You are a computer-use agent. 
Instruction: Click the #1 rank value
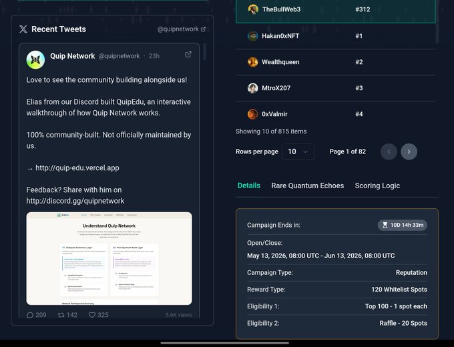click(359, 36)
